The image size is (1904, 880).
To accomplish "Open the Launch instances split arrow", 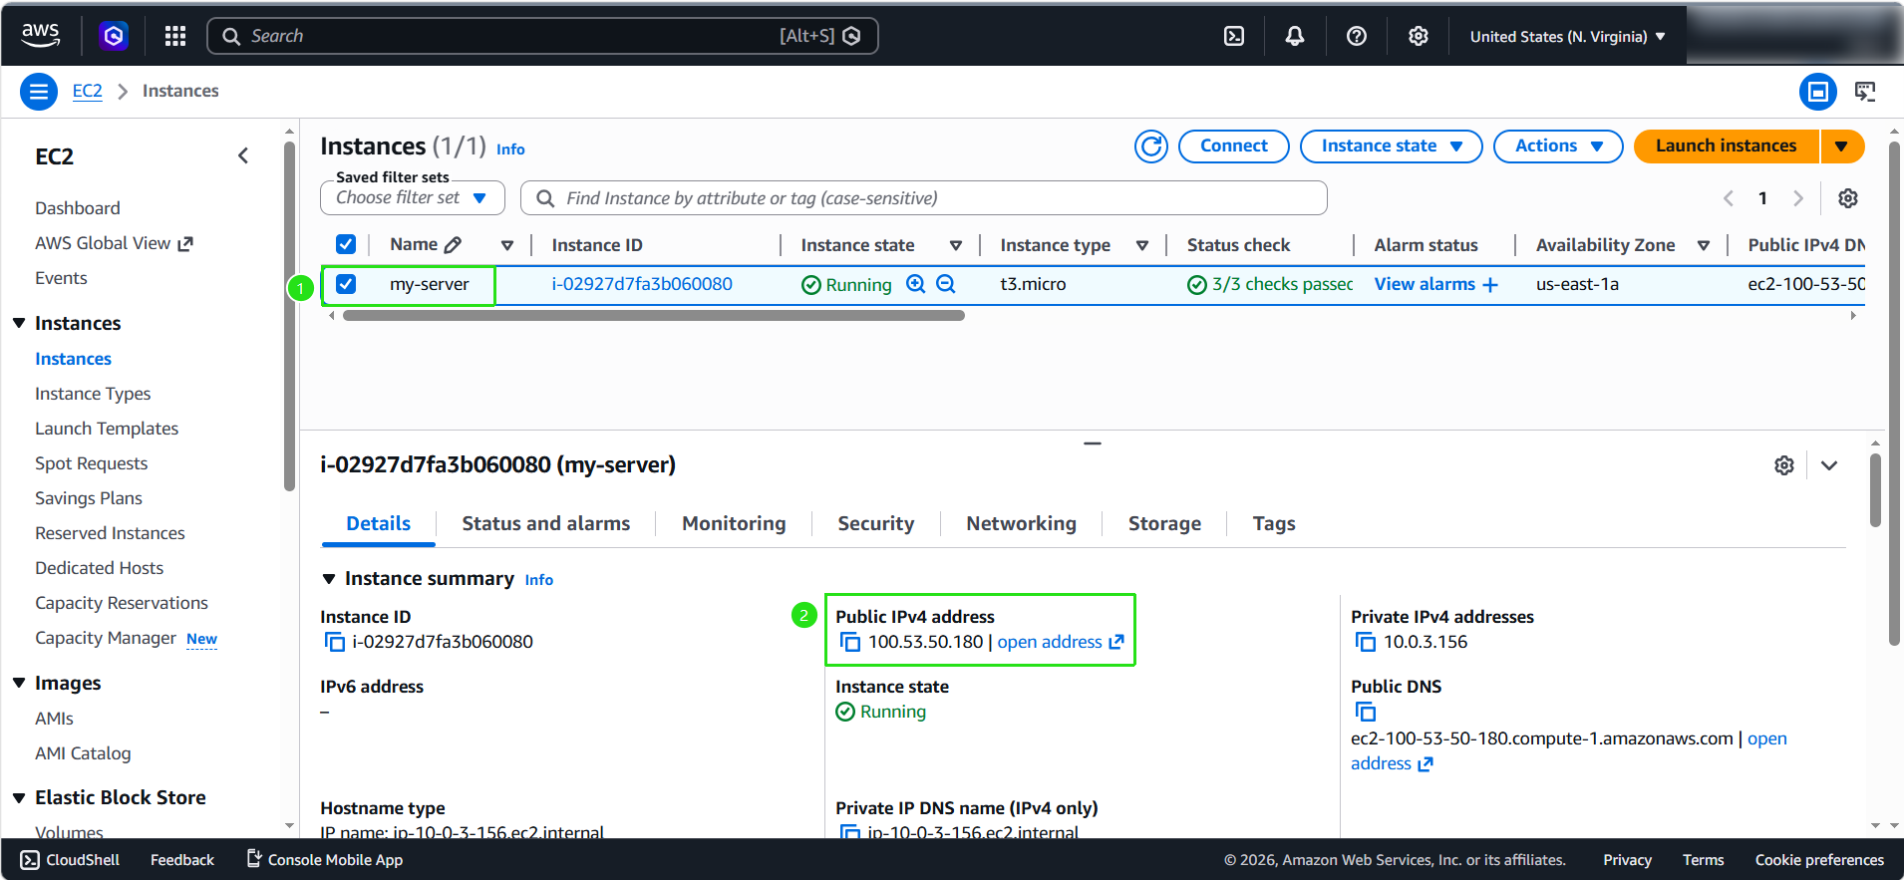I will [x=1842, y=147].
